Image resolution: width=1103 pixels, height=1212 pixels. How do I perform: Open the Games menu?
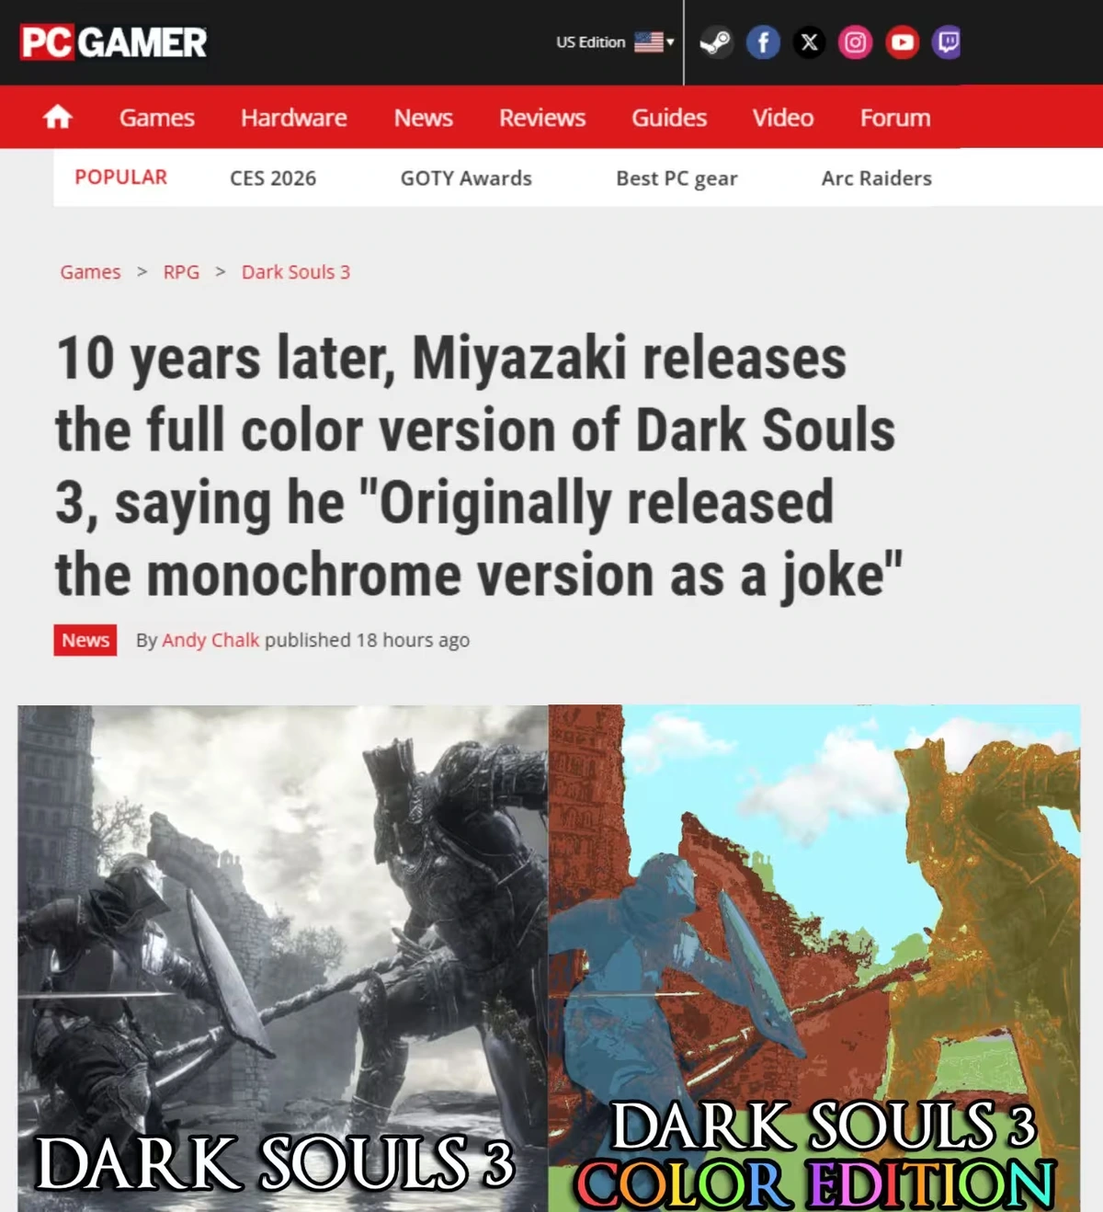point(156,118)
